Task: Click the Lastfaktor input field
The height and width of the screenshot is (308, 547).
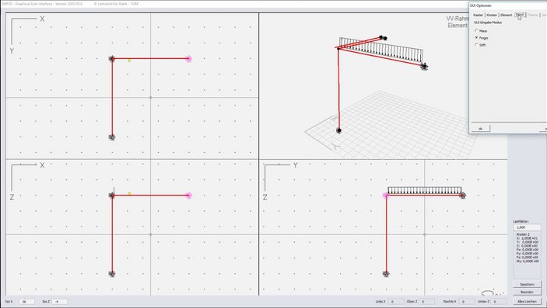Action: [x=527, y=227]
